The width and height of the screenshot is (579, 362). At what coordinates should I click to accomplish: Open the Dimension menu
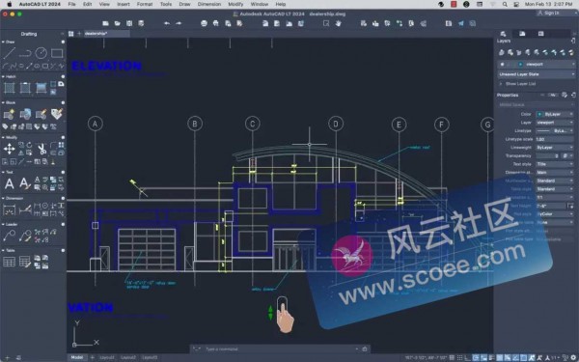[209, 4]
